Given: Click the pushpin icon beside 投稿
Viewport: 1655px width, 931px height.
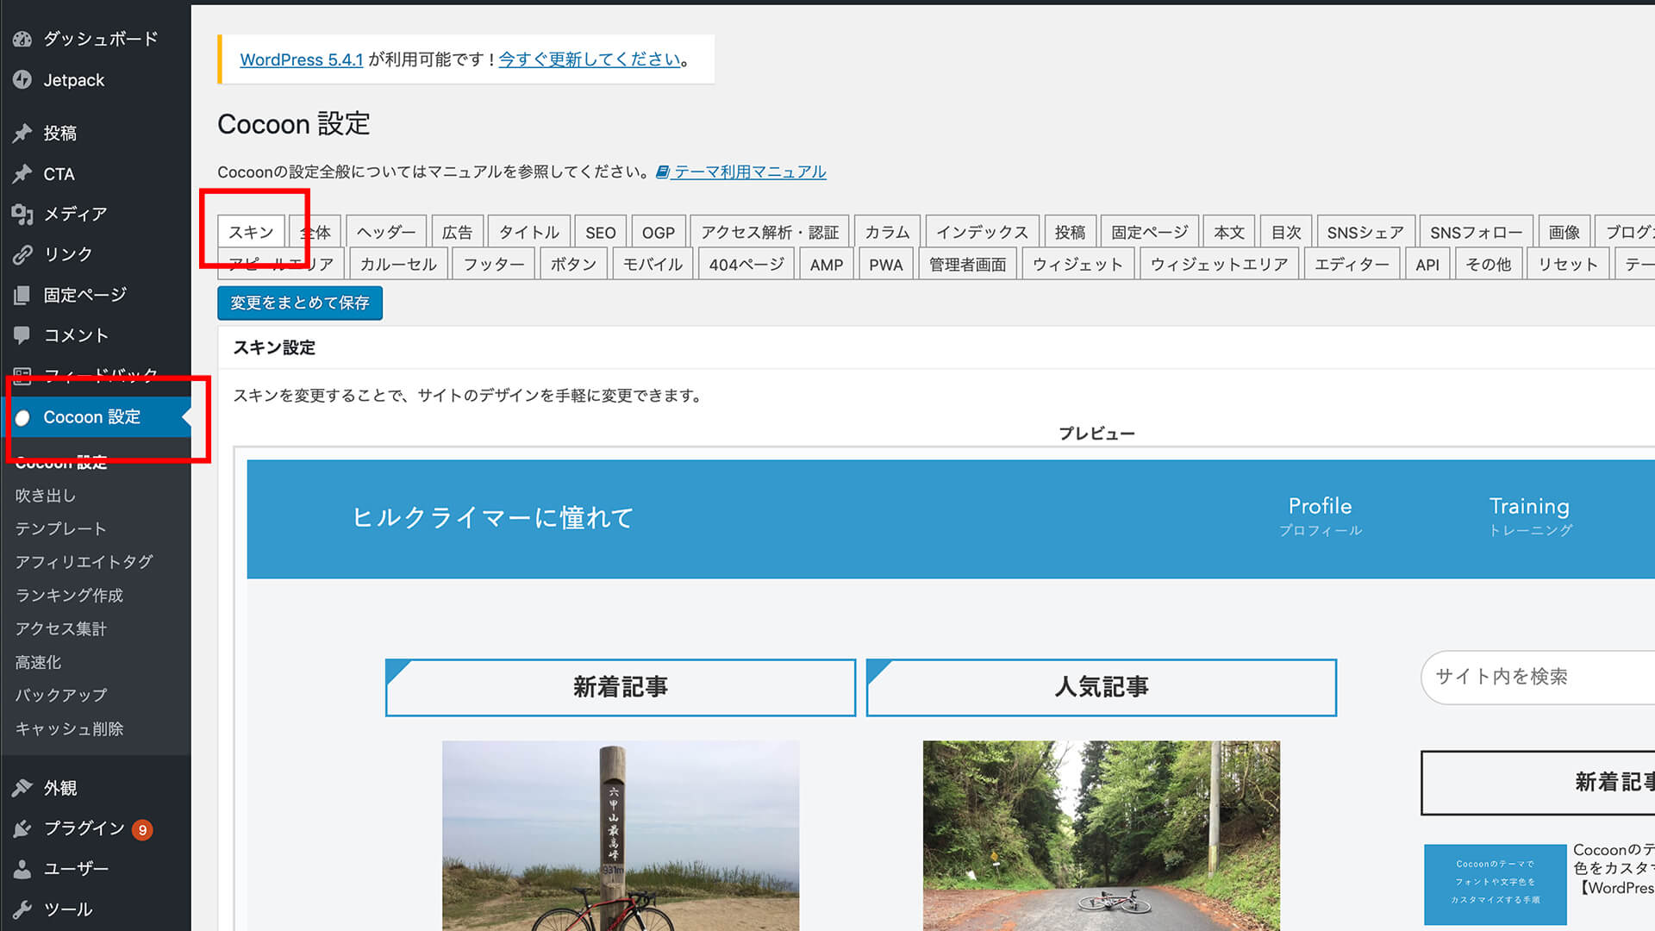Looking at the screenshot, I should (x=22, y=133).
